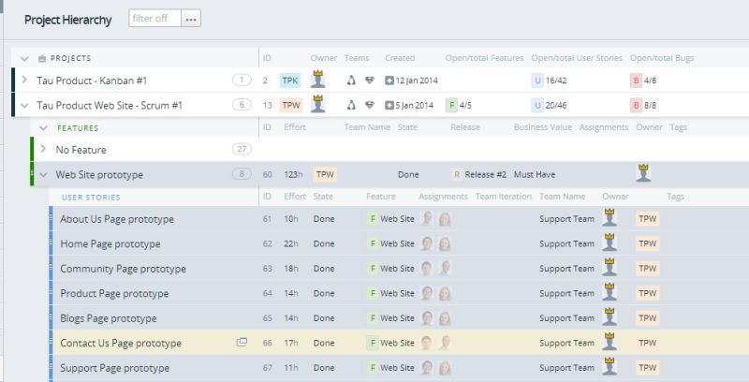The height and width of the screenshot is (382, 749).
Task: Click Support Team on Contact Us row
Action: [x=567, y=343]
